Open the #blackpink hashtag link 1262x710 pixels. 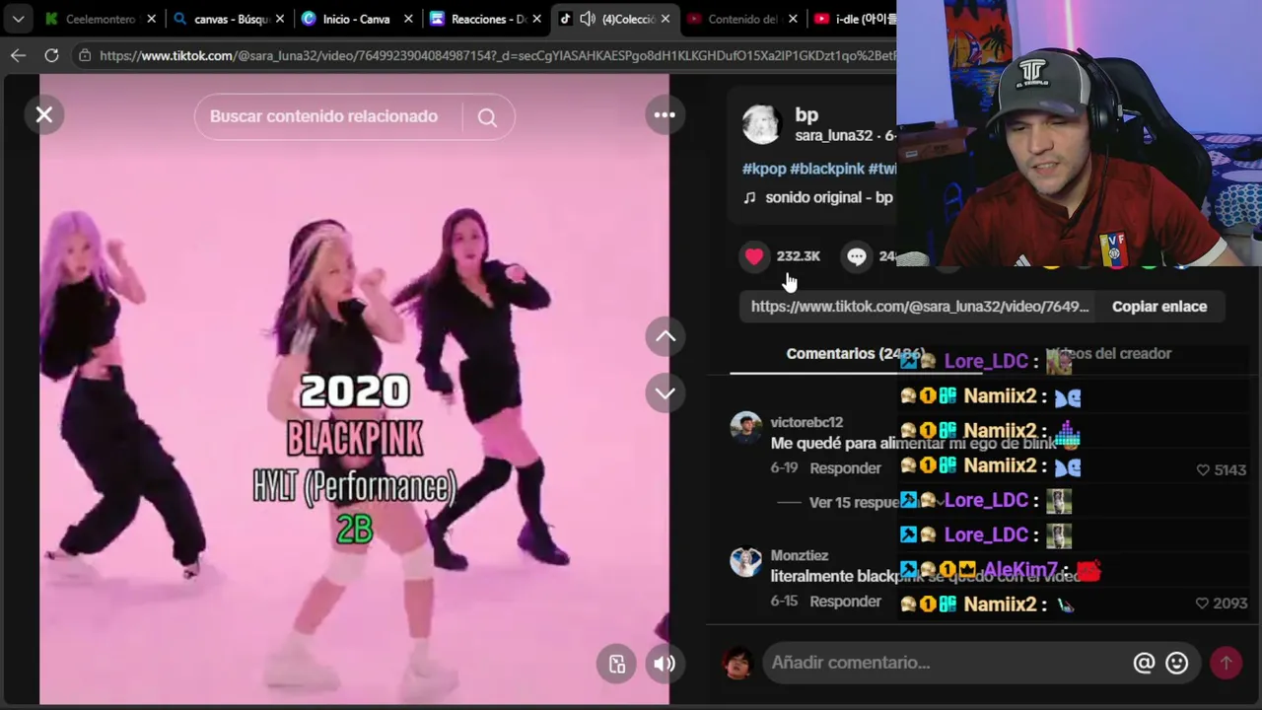[x=827, y=170]
